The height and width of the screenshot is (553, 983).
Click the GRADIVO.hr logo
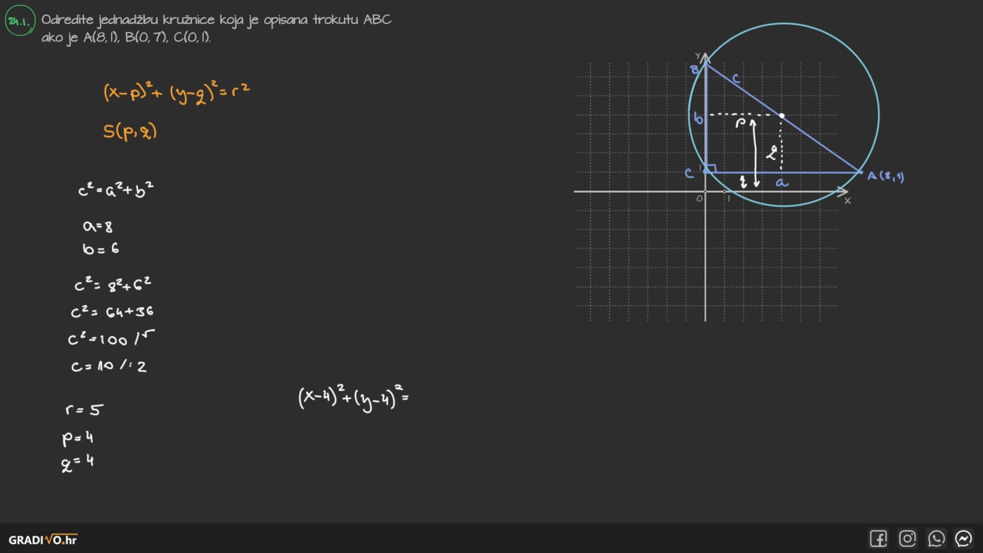43,540
